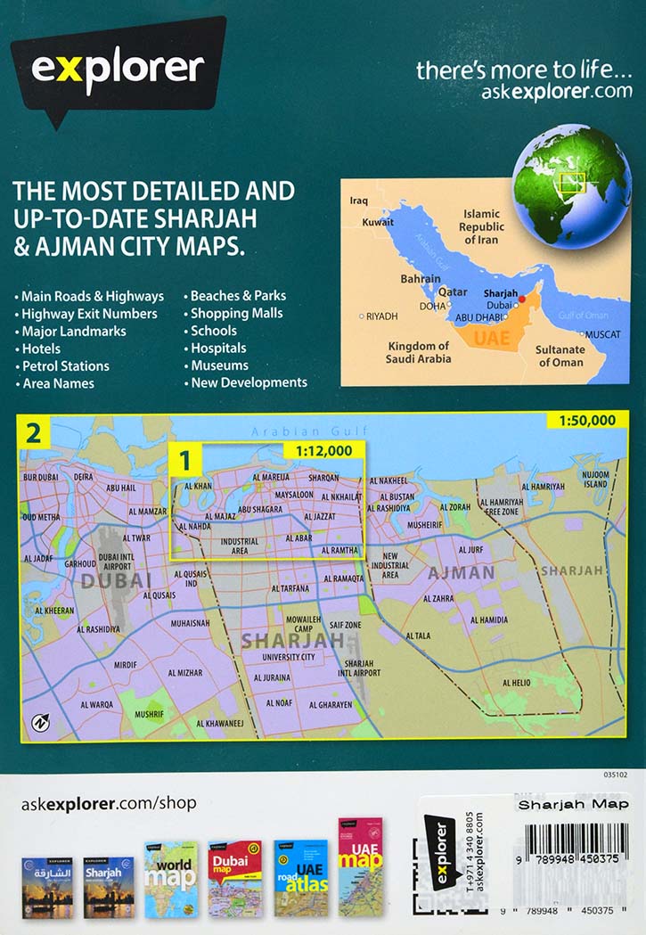Click 'there's more to life...' tagline

525,70
